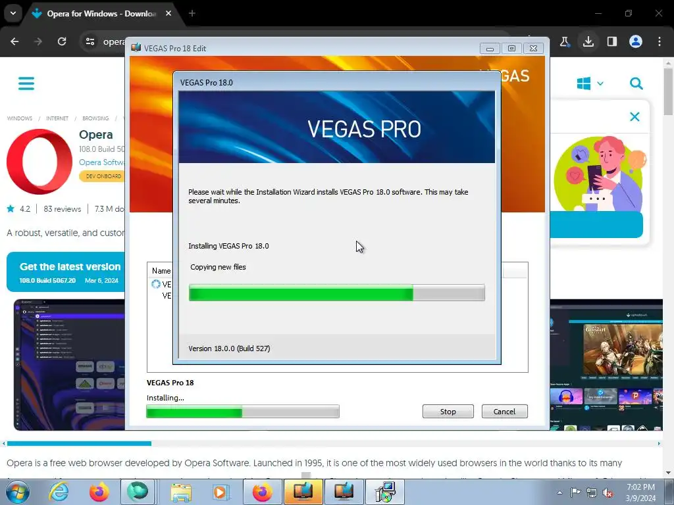Select the Opera for Windows tab
Image resolution: width=674 pixels, height=505 pixels.
click(101, 14)
